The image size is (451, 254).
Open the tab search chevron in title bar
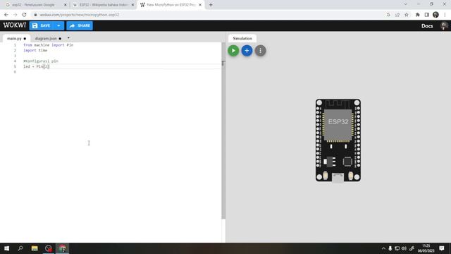click(405, 4)
